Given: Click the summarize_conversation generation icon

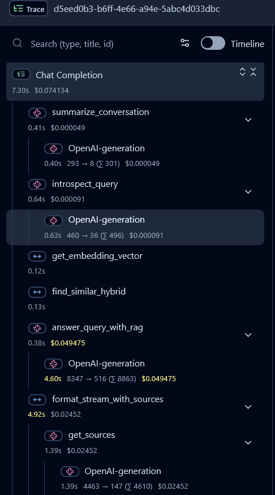Looking at the screenshot, I should click(x=37, y=113).
